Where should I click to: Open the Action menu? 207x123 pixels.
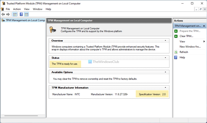[17, 9]
